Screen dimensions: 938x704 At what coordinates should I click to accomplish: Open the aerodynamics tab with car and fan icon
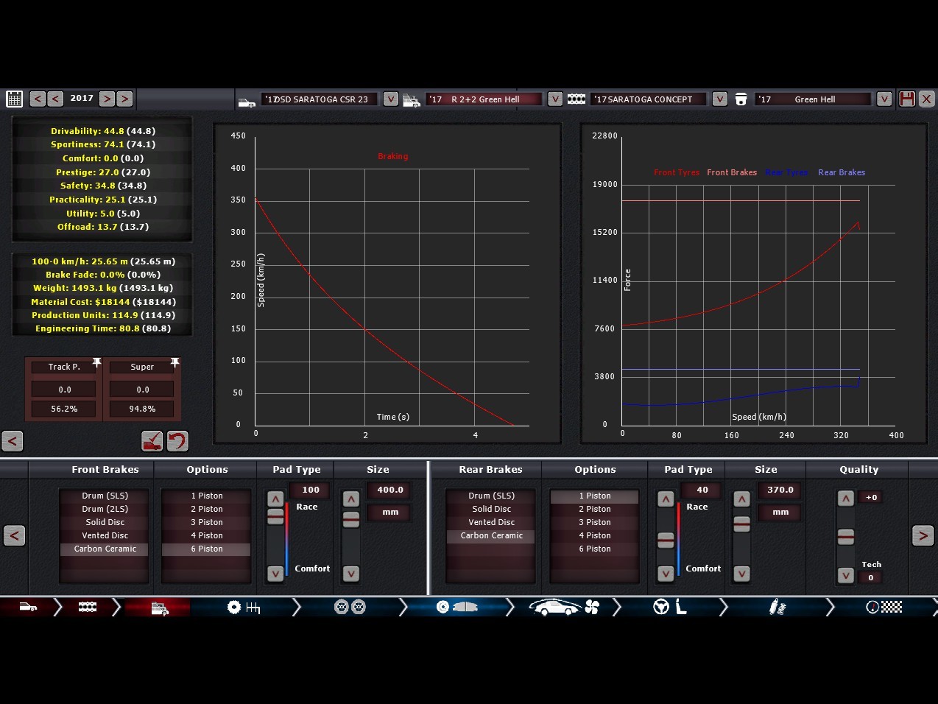click(565, 608)
